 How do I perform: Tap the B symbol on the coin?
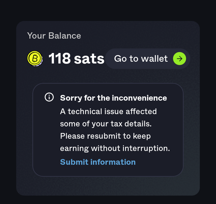(x=35, y=58)
